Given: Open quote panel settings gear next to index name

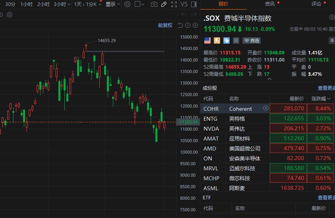Looking at the screenshot, I should coord(332,17).
